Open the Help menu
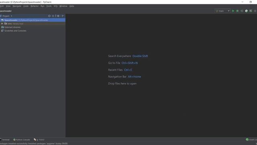 click(71, 6)
